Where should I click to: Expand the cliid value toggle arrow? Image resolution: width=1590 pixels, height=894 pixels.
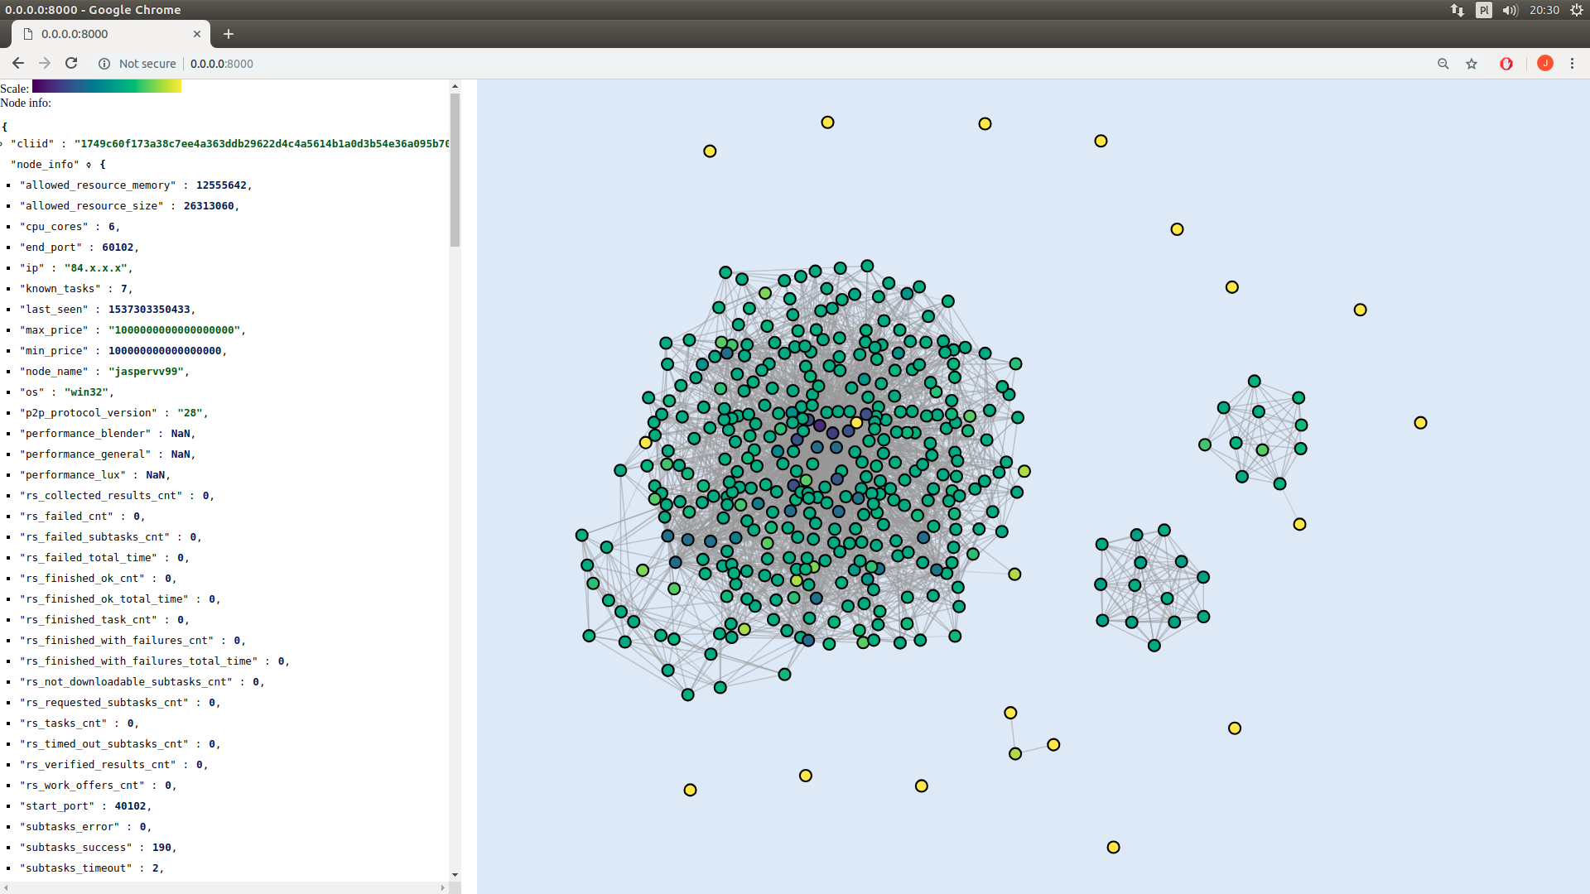pyautogui.click(x=2, y=144)
